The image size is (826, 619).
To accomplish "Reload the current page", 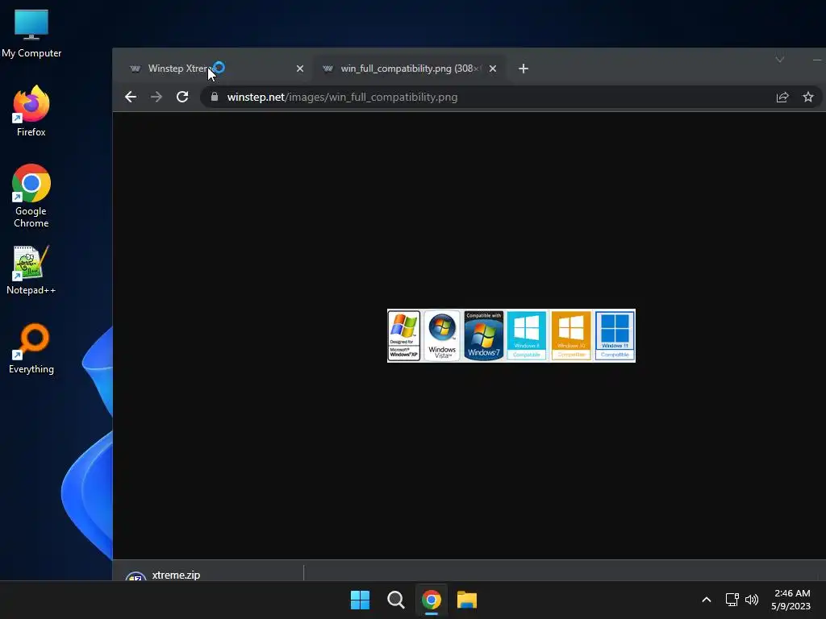I will coord(182,97).
